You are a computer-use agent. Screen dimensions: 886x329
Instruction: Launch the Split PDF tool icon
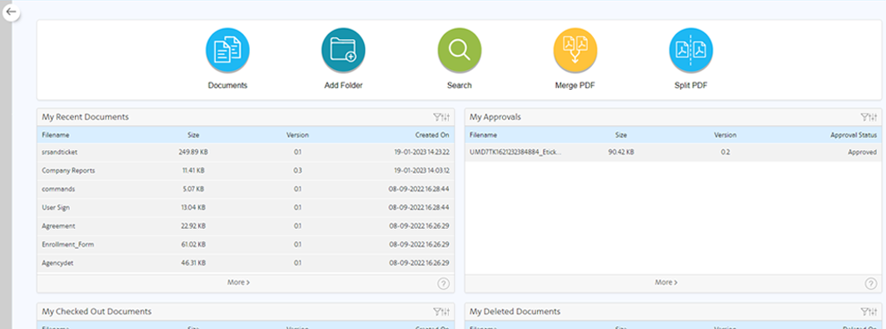click(x=691, y=50)
